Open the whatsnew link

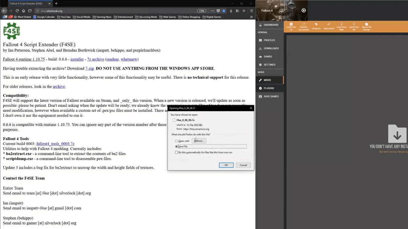point(129,59)
